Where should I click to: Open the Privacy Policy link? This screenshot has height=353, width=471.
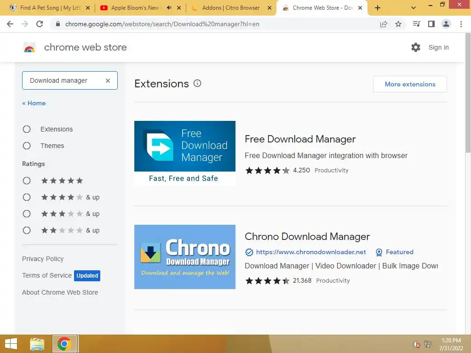pyautogui.click(x=43, y=259)
